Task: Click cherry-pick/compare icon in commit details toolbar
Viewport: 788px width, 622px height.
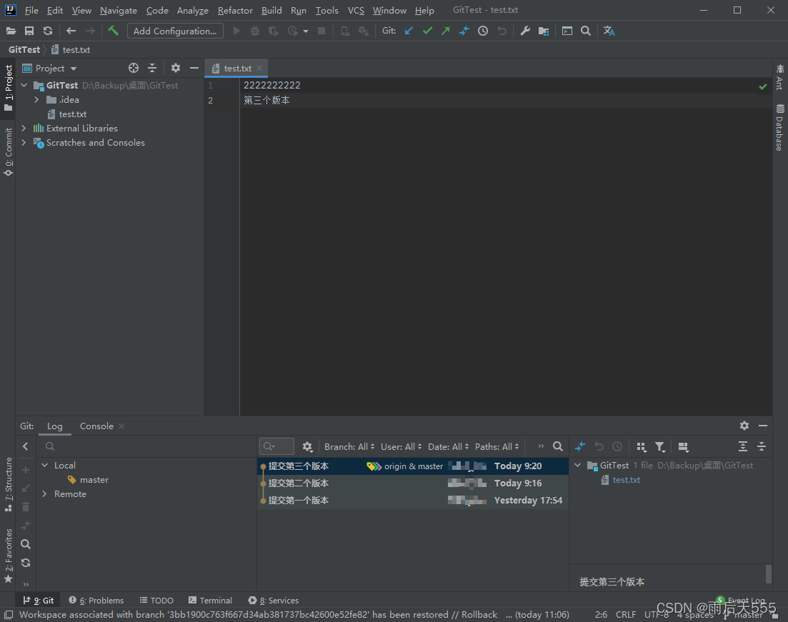Action: [x=580, y=446]
